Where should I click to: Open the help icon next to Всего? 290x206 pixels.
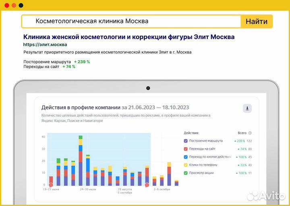[x=250, y=133]
